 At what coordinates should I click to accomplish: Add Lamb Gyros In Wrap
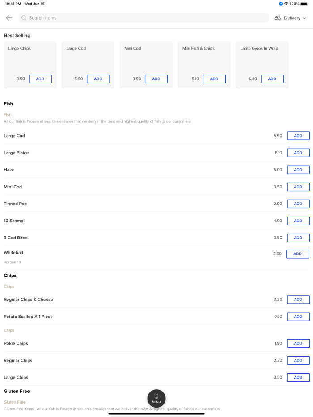click(x=272, y=79)
